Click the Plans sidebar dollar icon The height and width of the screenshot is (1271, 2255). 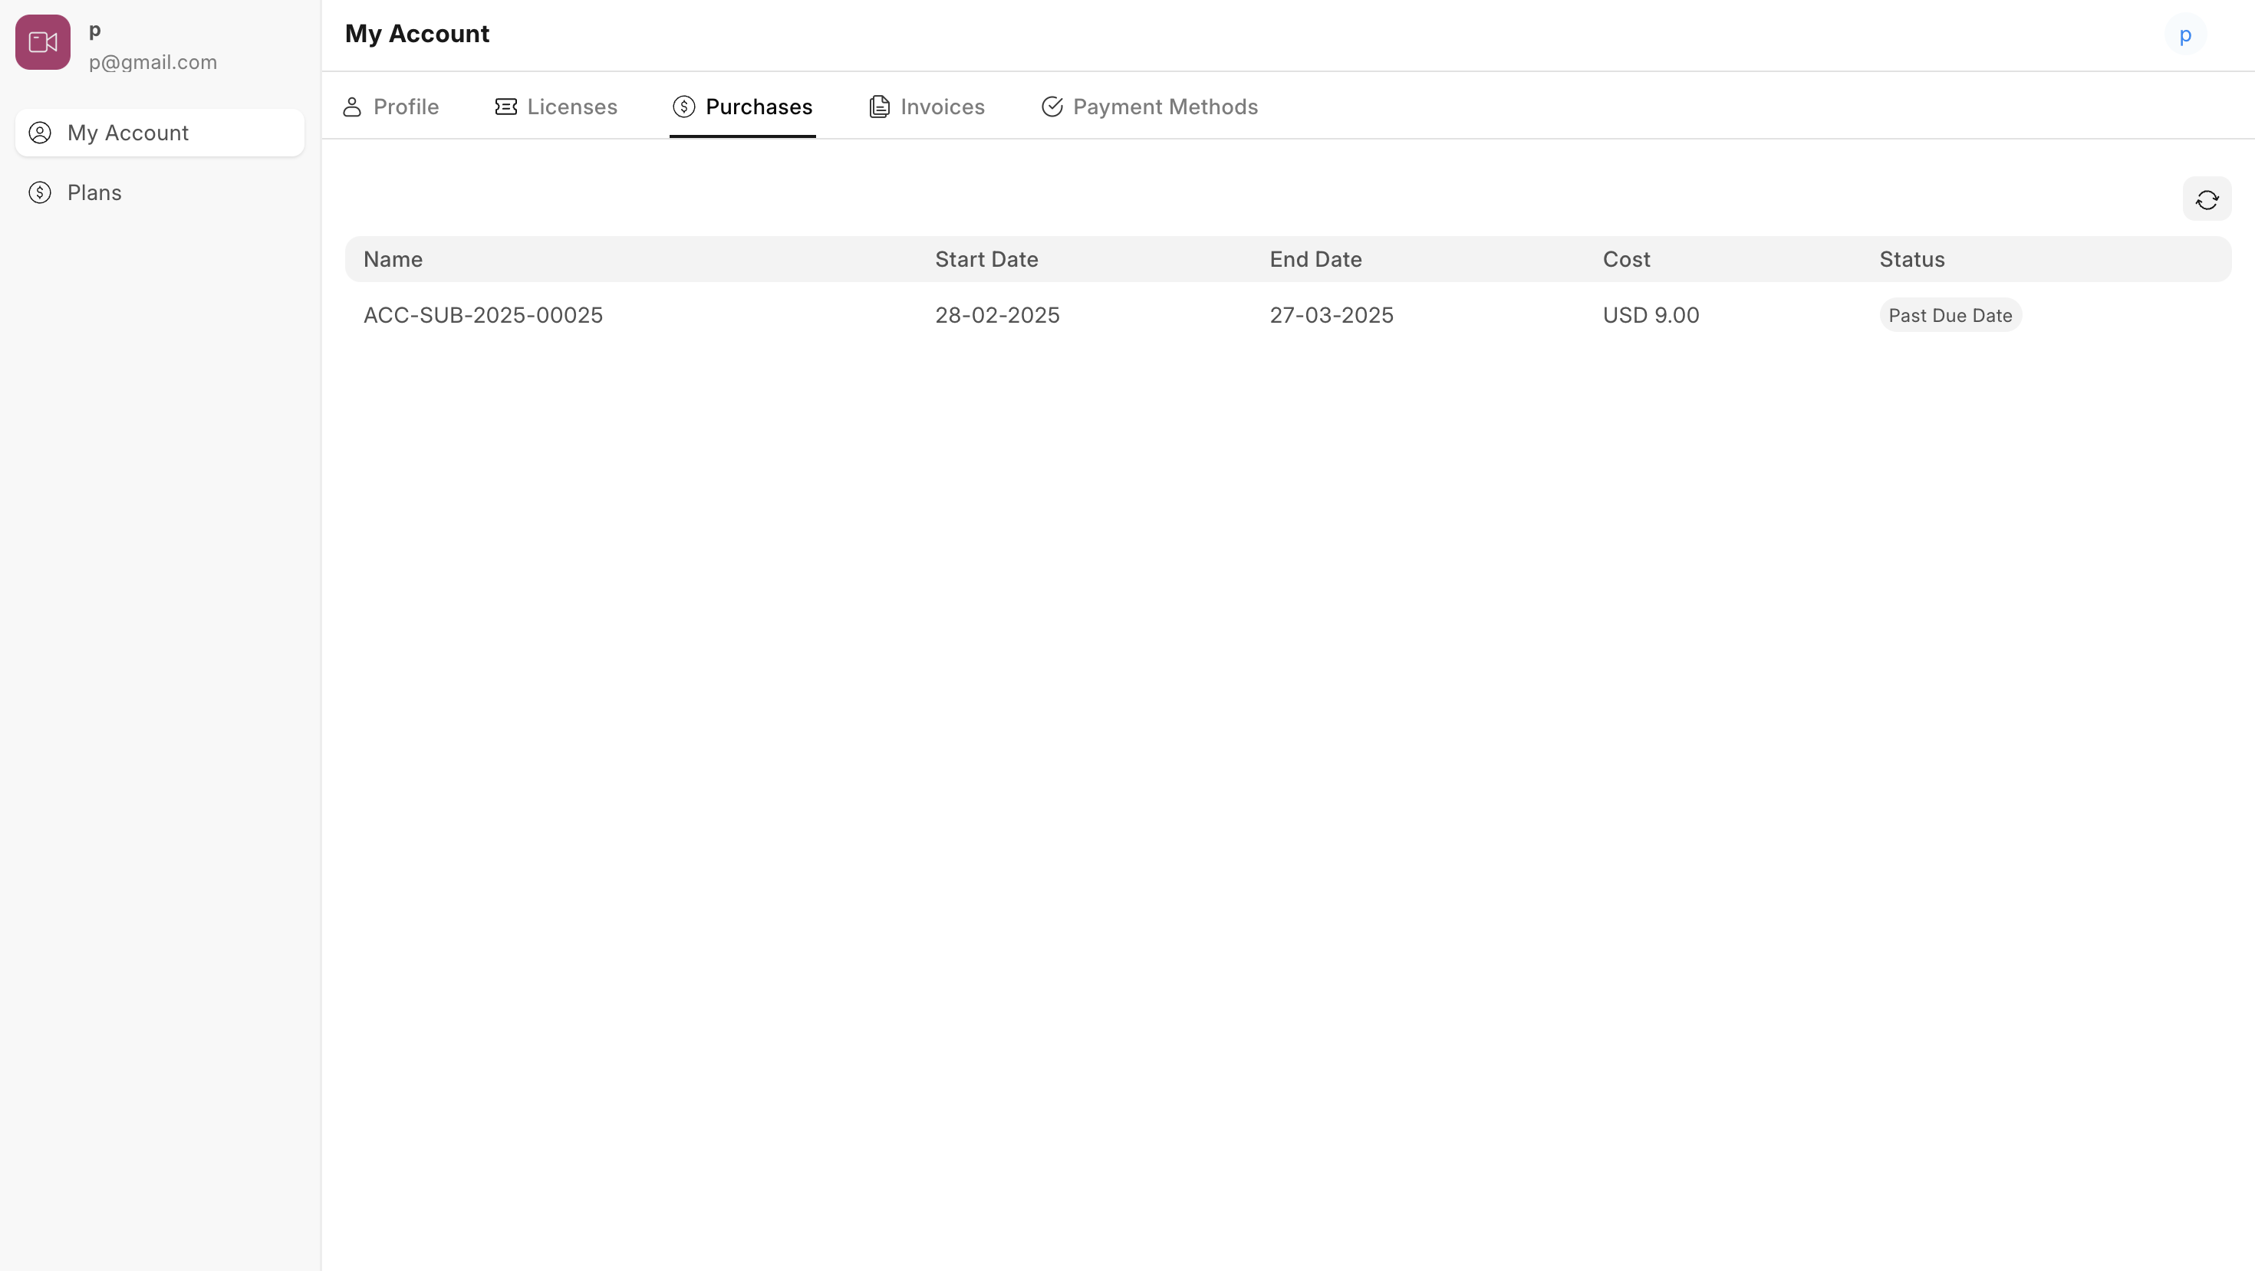(x=40, y=192)
